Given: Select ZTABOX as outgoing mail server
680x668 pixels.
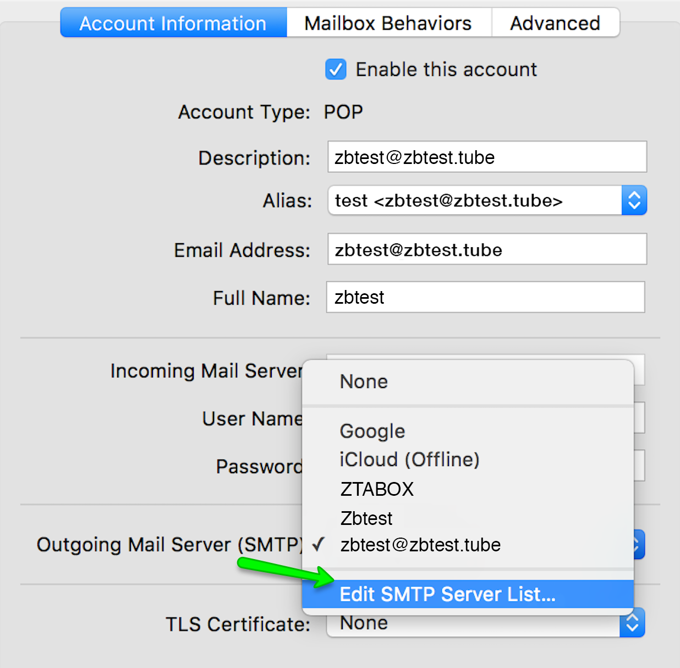Looking at the screenshot, I should [x=377, y=489].
